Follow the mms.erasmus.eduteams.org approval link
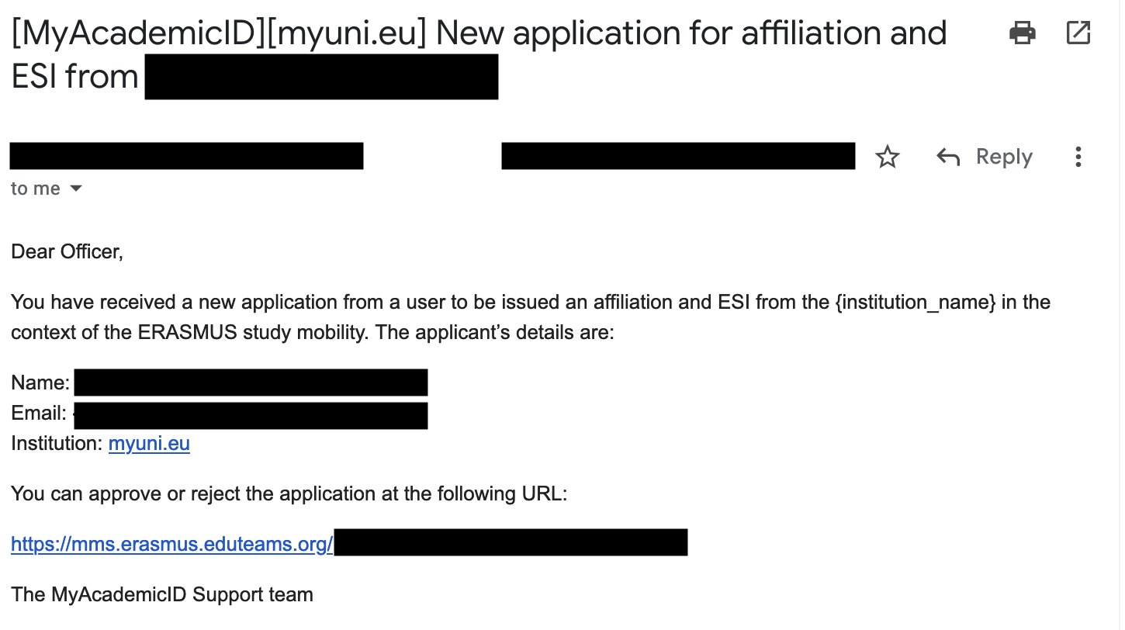 pyautogui.click(x=172, y=545)
